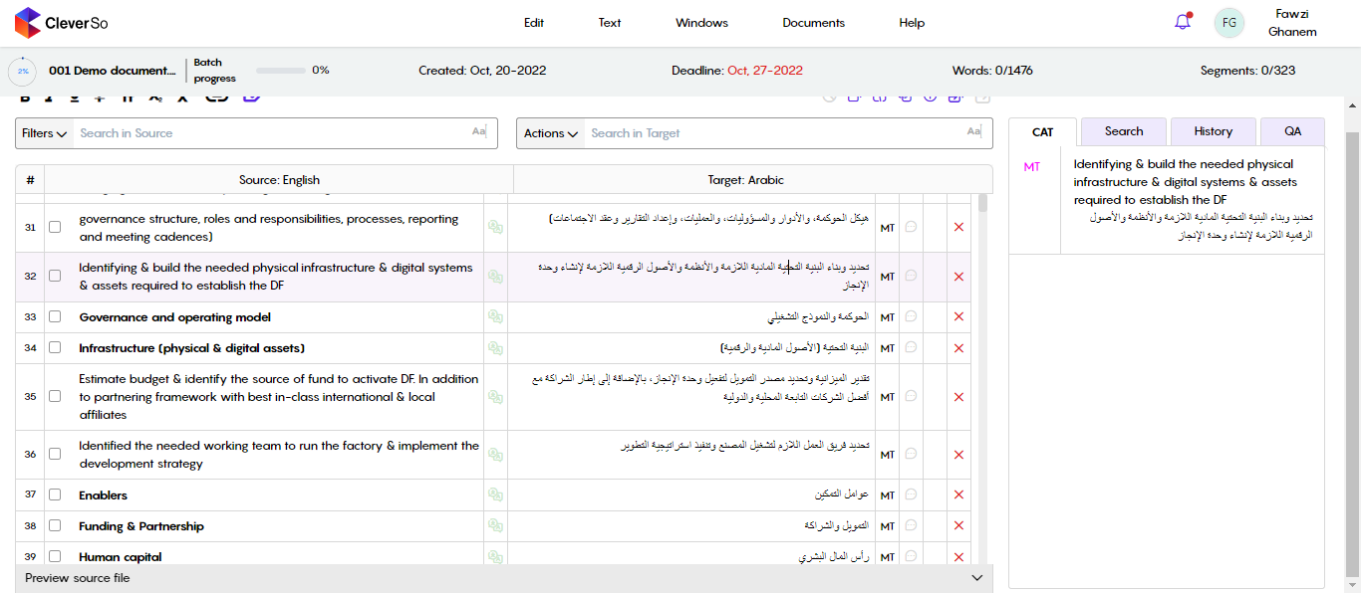This screenshot has height=593, width=1361.
Task: Click the green translate icon in row 33
Action: coord(495,316)
